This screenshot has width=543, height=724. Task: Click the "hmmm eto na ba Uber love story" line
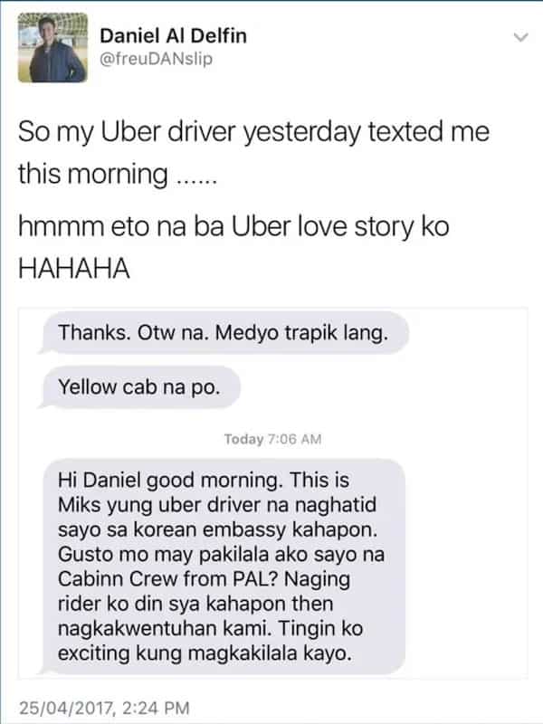pyautogui.click(x=233, y=227)
